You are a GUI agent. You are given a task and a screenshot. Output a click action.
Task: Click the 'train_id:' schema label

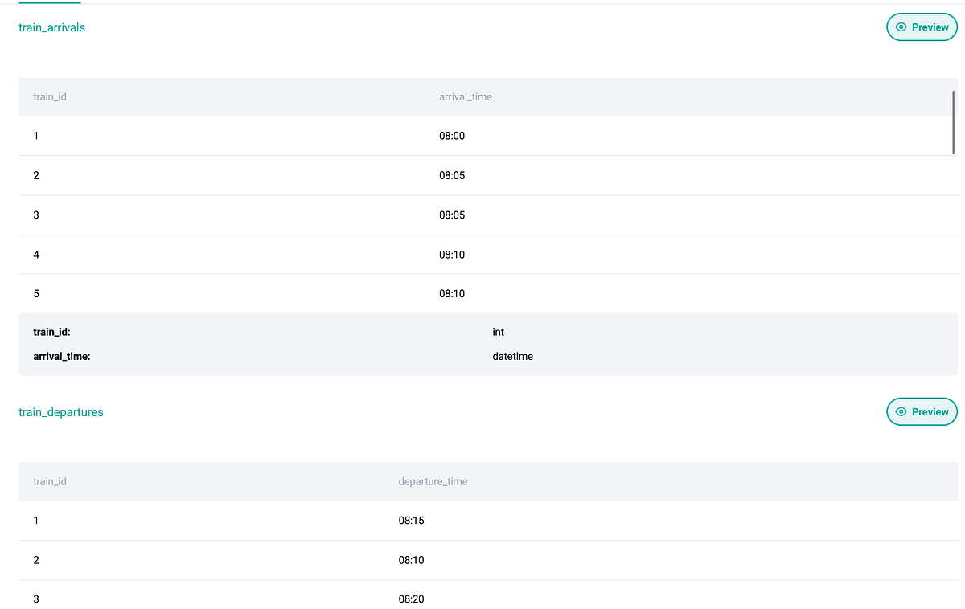(52, 332)
